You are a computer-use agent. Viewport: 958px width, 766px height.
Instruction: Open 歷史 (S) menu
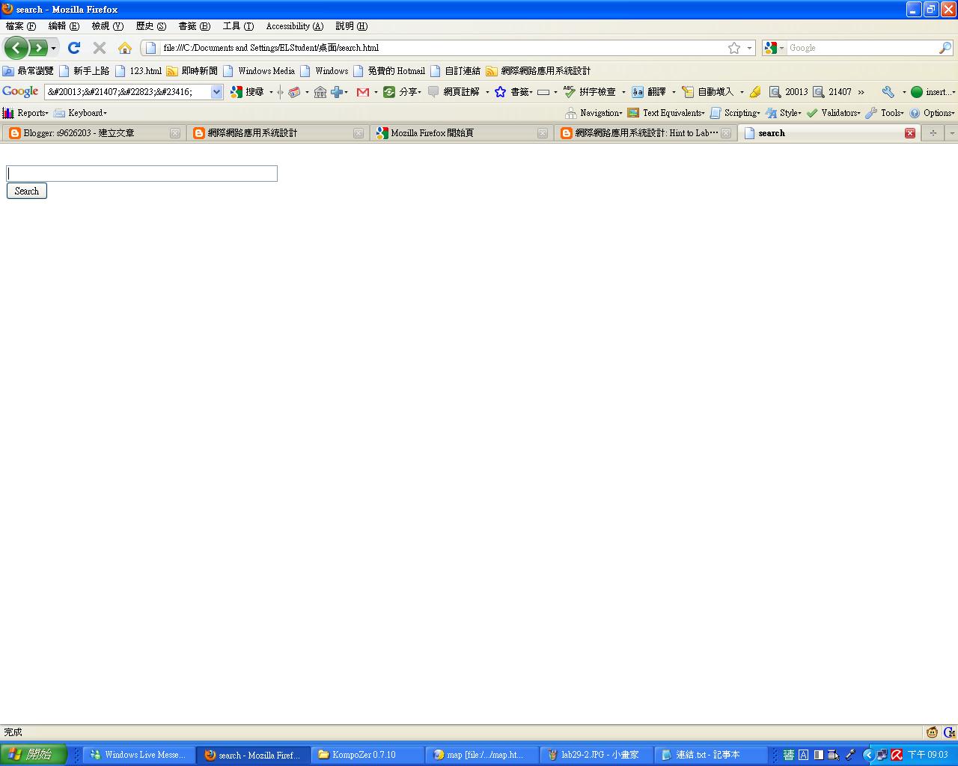(150, 26)
